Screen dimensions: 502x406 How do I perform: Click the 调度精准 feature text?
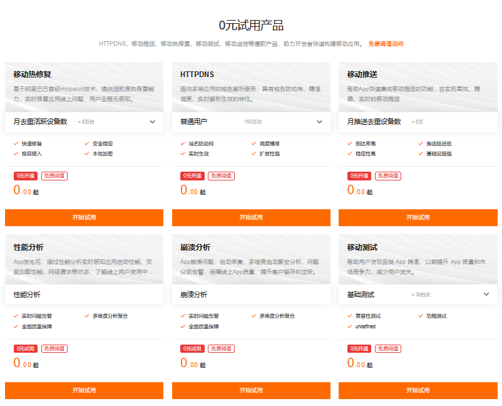(x=270, y=143)
